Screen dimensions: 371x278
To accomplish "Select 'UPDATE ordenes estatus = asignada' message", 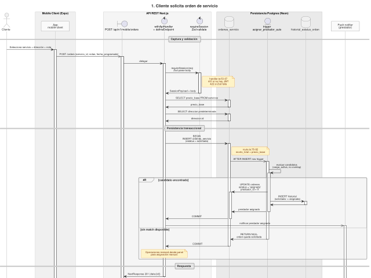I will pos(250,187).
